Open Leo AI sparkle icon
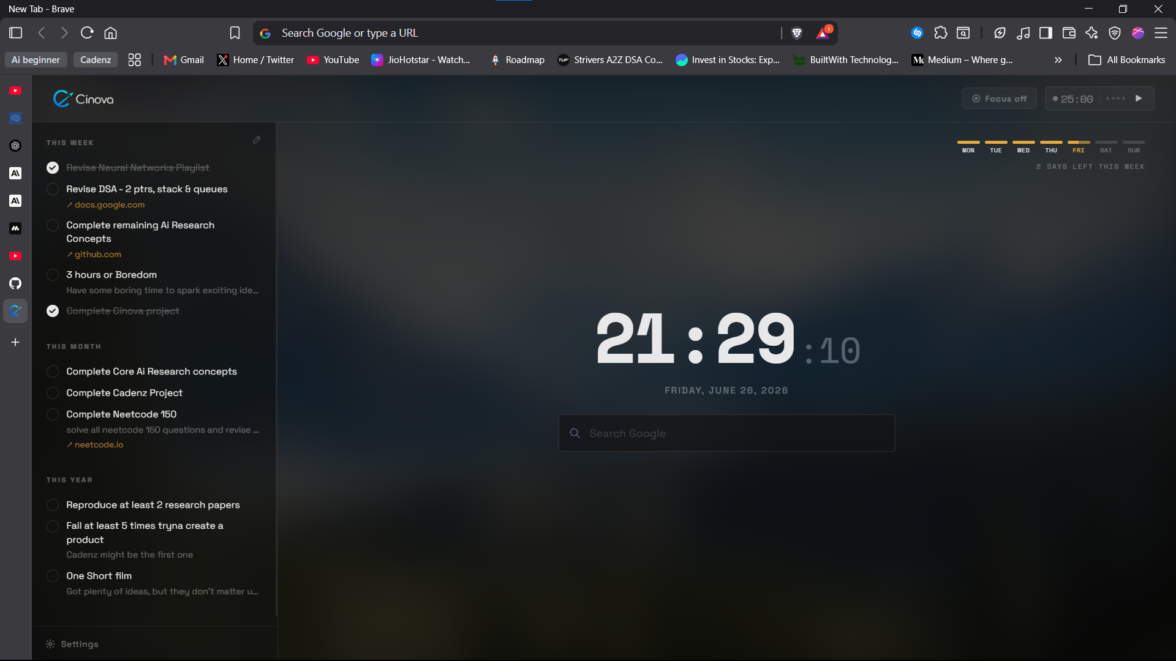 1091,33
